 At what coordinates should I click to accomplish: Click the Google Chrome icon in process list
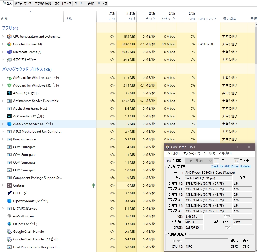pyautogui.click(x=9, y=44)
